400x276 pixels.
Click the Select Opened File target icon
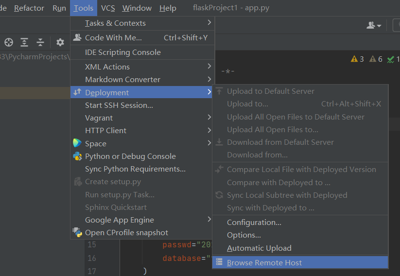(8, 42)
